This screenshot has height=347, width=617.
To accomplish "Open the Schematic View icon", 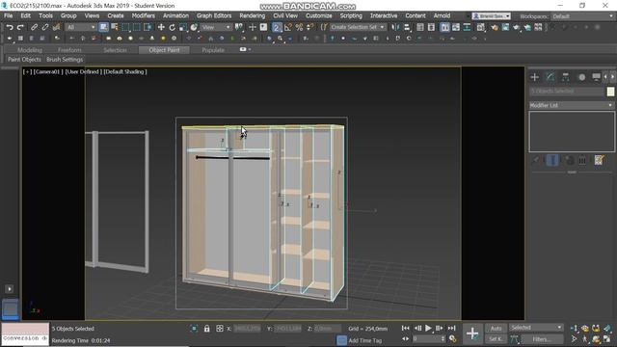I will (x=467, y=27).
